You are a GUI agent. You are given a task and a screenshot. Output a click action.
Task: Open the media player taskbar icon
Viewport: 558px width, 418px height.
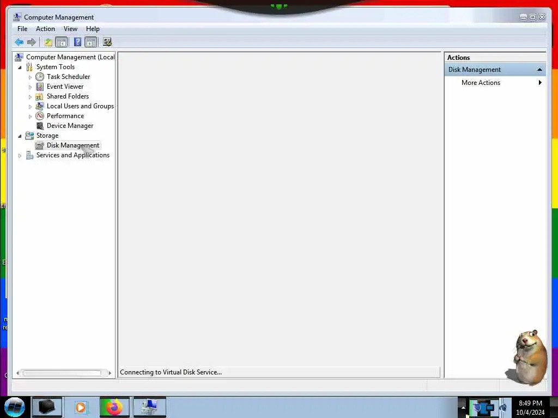pyautogui.click(x=81, y=407)
